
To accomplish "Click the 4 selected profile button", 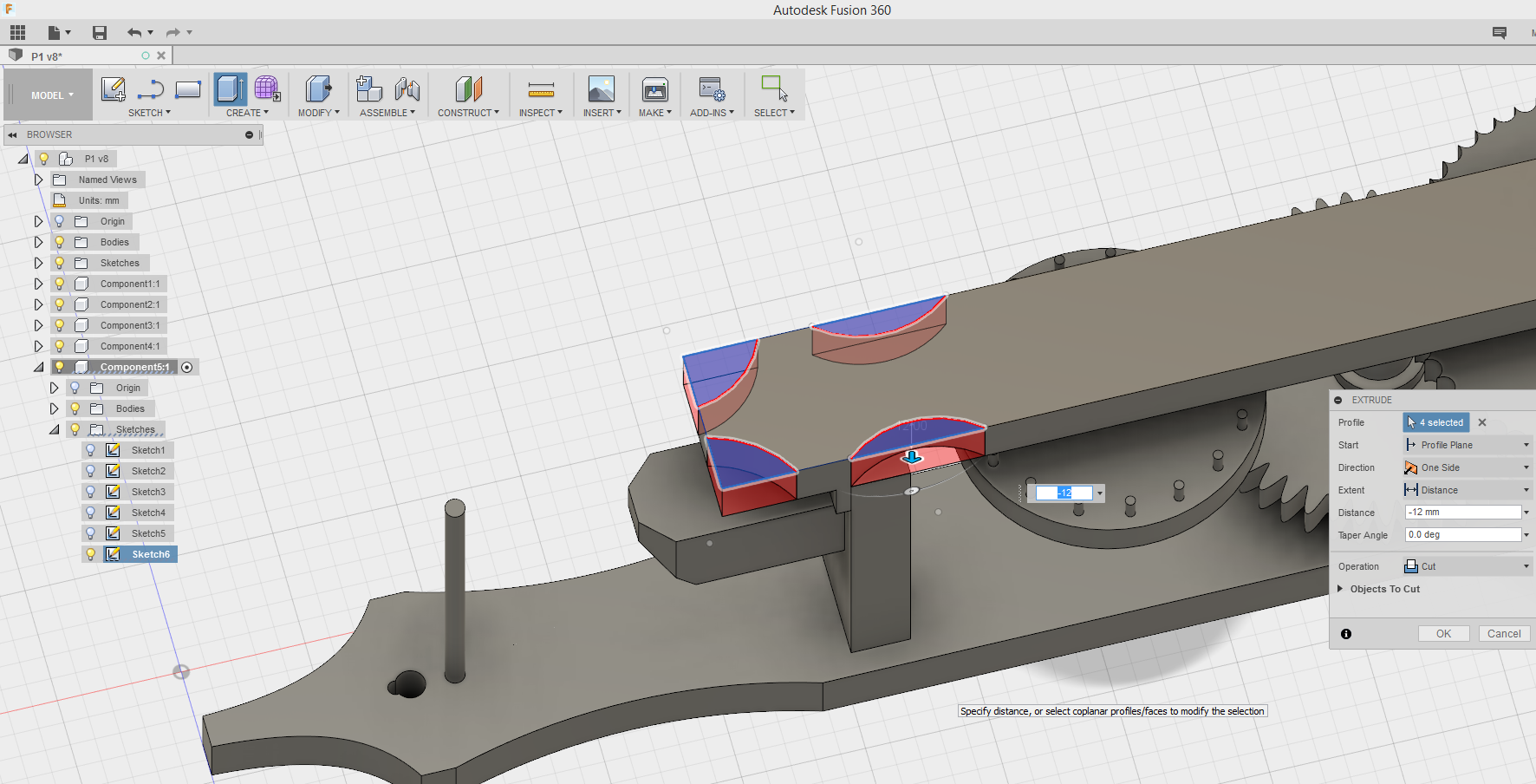I will (x=1436, y=422).
